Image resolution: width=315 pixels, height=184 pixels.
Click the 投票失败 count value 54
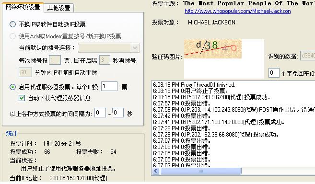point(113,152)
